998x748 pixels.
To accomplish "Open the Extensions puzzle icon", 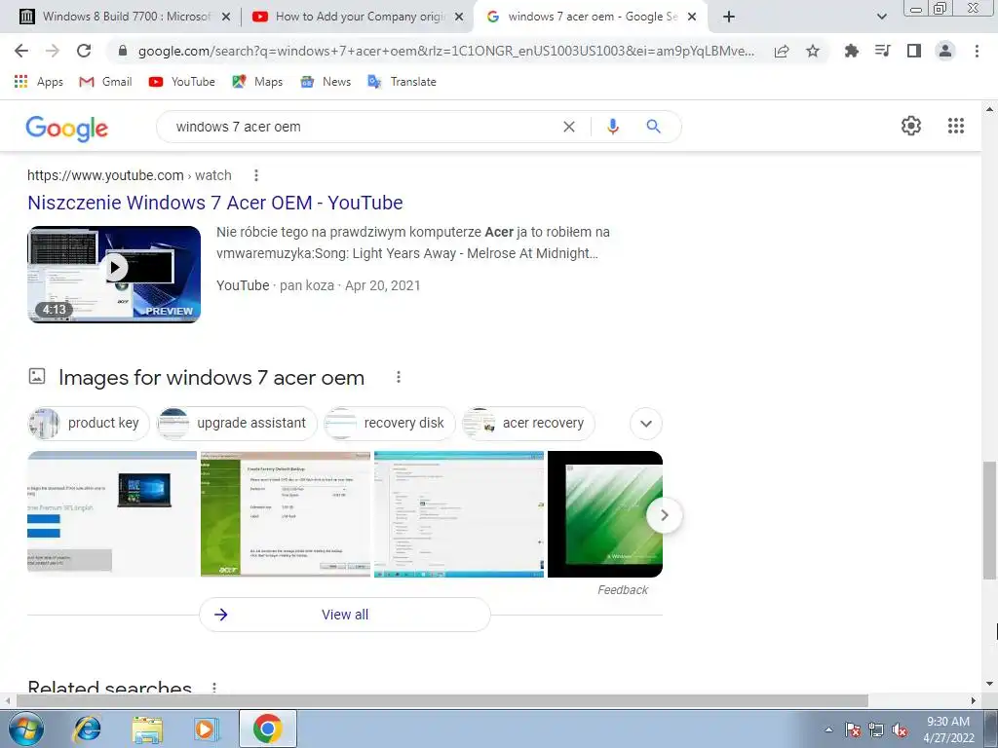I will point(851,51).
